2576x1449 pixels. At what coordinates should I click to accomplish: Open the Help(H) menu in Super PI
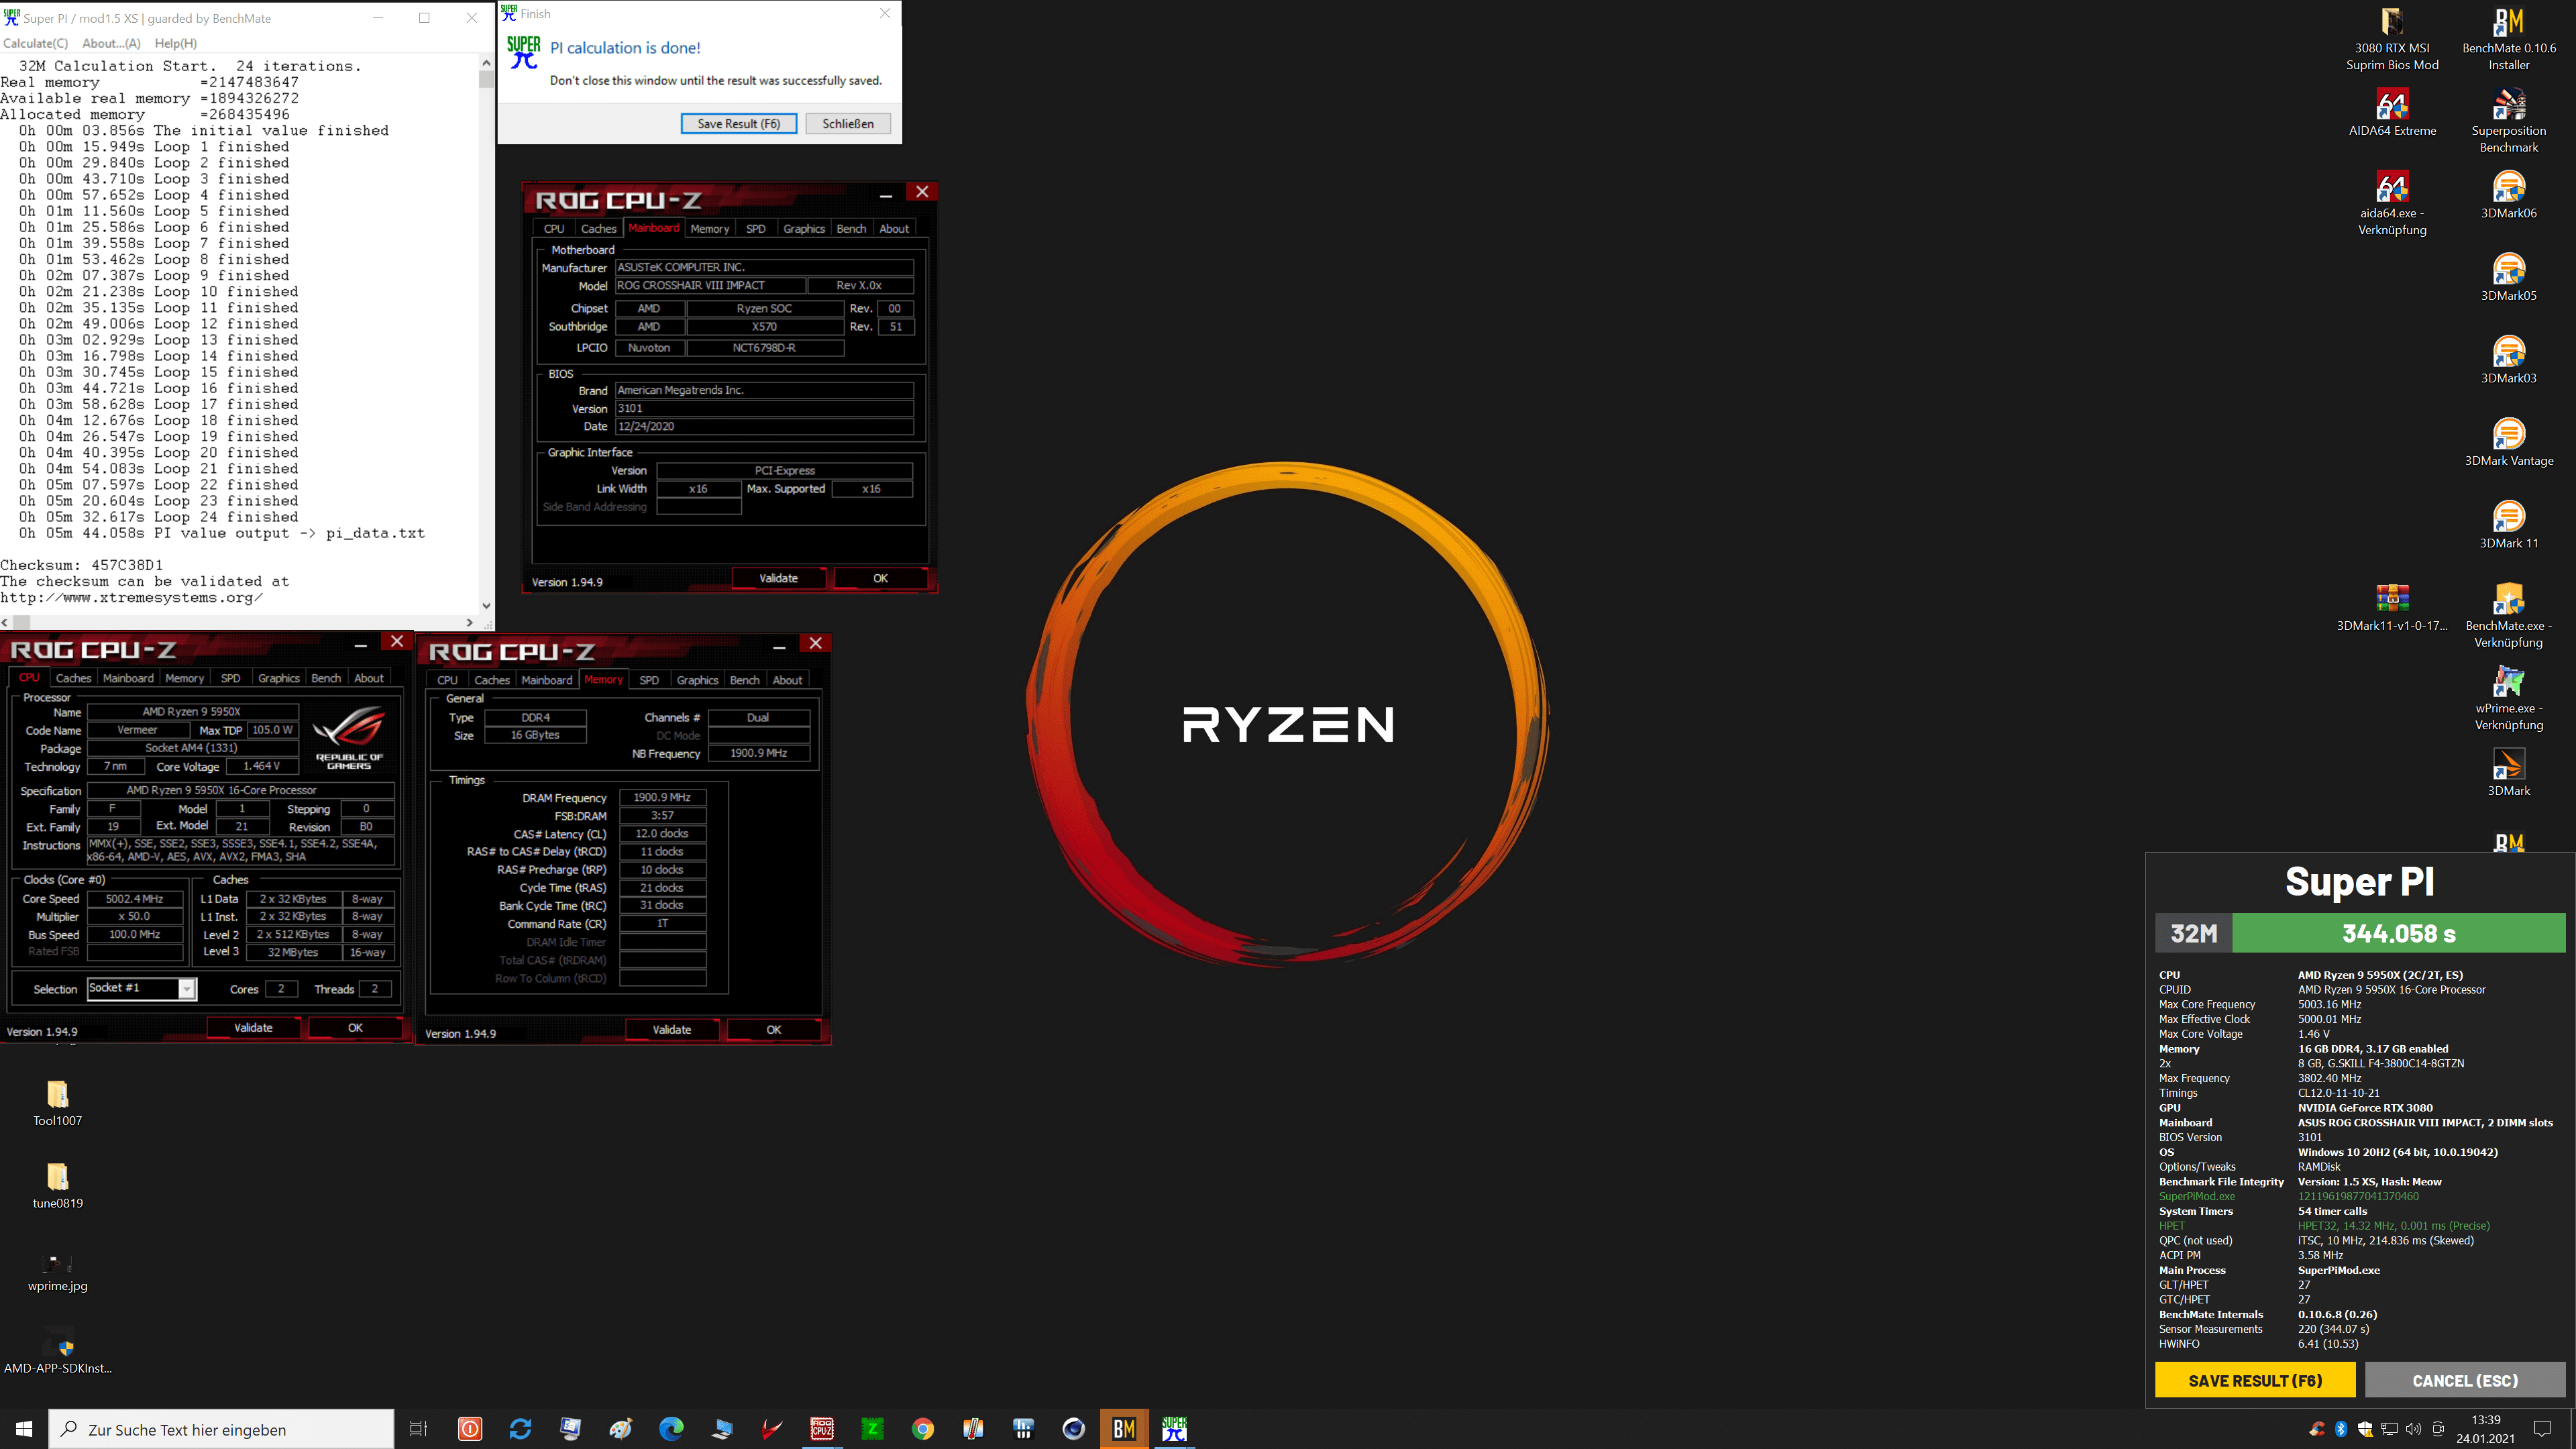(x=176, y=43)
